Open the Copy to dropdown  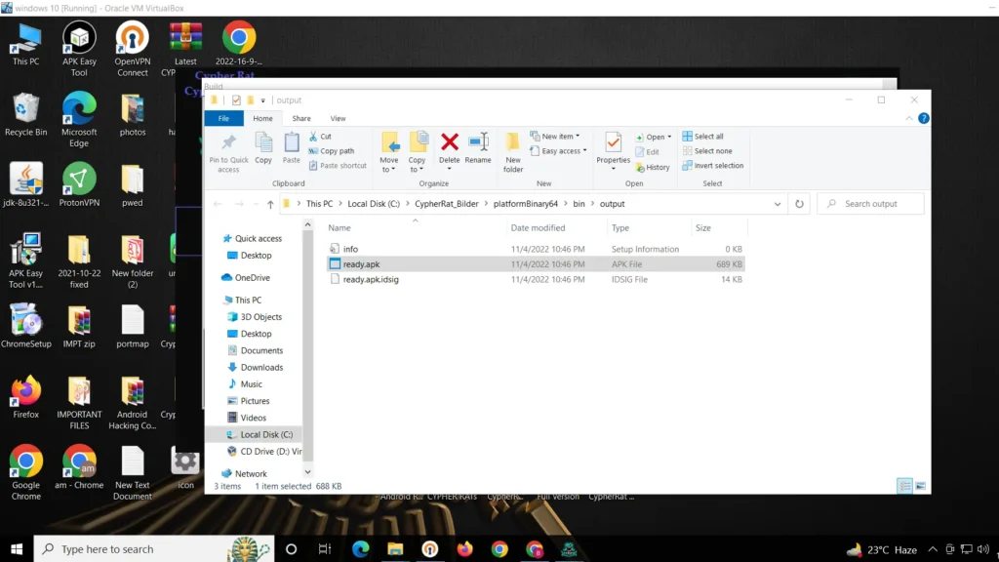(418, 152)
